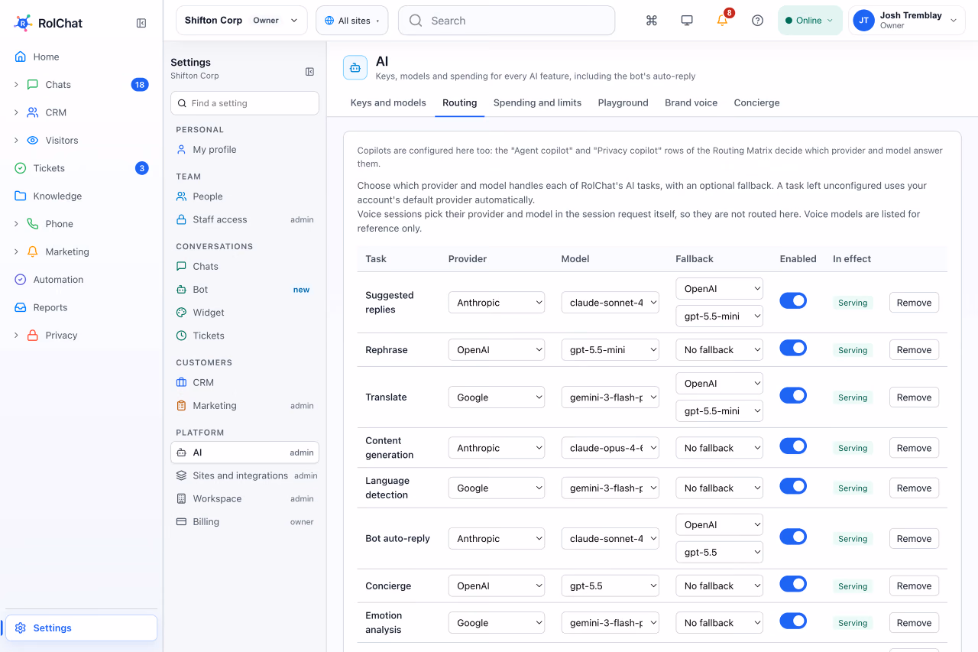Image resolution: width=978 pixels, height=652 pixels.
Task: Switch to the Concierge tab
Action: click(756, 102)
